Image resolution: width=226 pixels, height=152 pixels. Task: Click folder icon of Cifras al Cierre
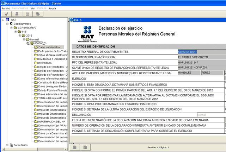point(36,55)
